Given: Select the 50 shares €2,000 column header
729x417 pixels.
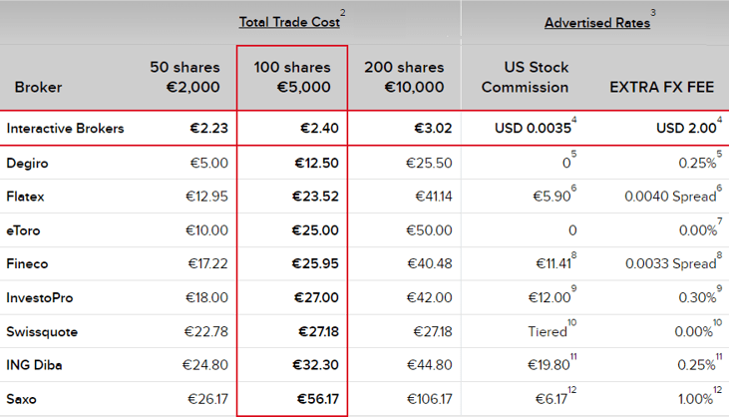Looking at the screenshot, I should pyautogui.click(x=184, y=77).
